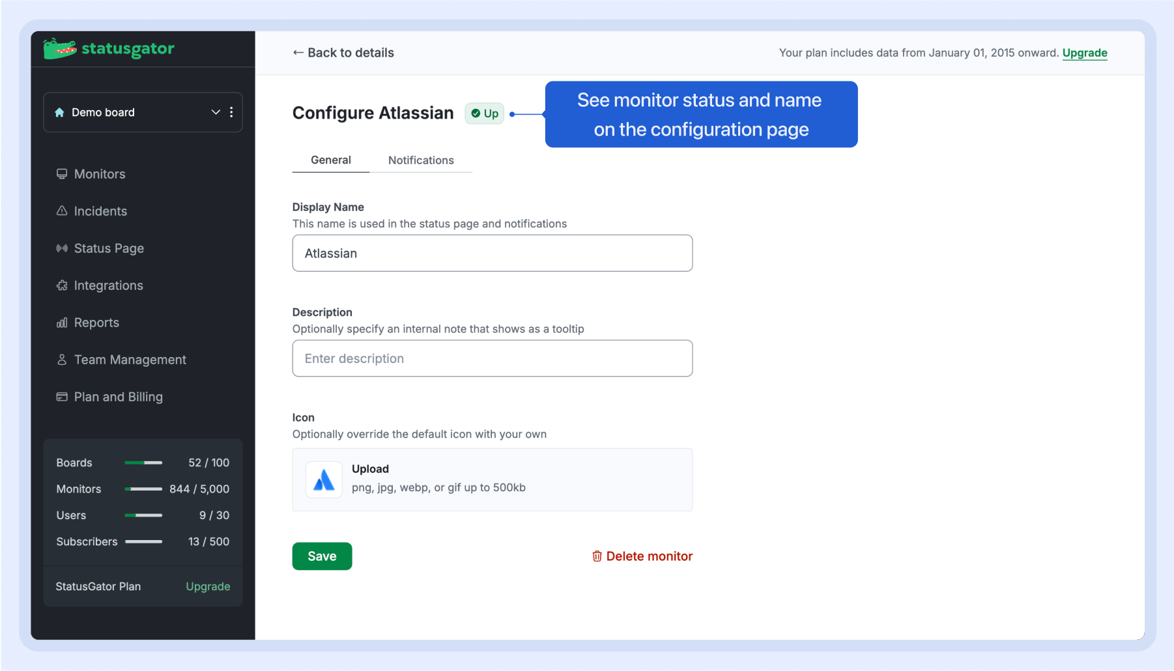Open Plan and Billing page
This screenshot has height=671, width=1174.
[118, 397]
